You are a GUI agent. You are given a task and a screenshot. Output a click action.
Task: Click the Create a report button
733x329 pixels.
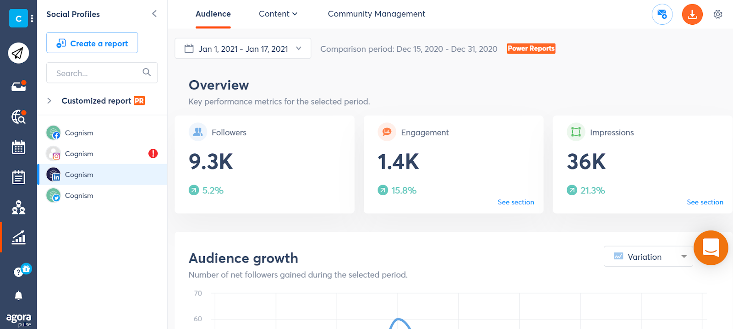tap(92, 43)
